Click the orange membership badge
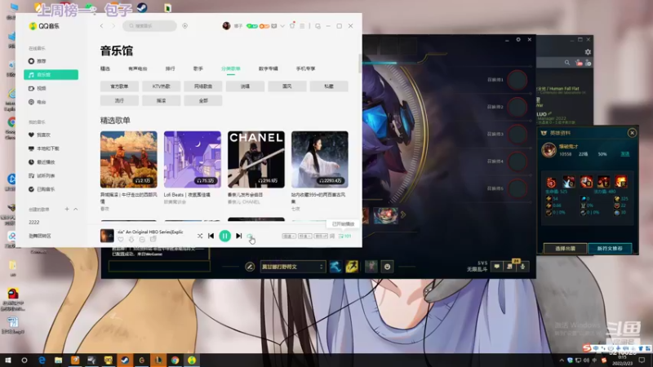The height and width of the screenshot is (367, 653). (x=264, y=26)
